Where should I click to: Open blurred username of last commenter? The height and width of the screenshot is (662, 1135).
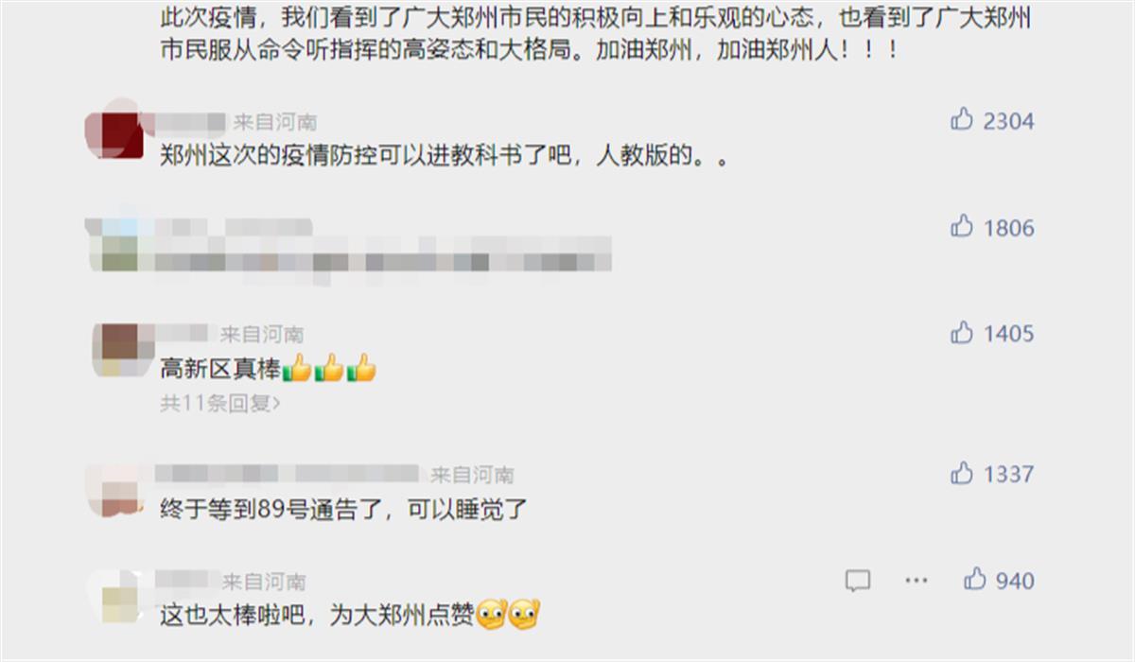[x=187, y=579]
